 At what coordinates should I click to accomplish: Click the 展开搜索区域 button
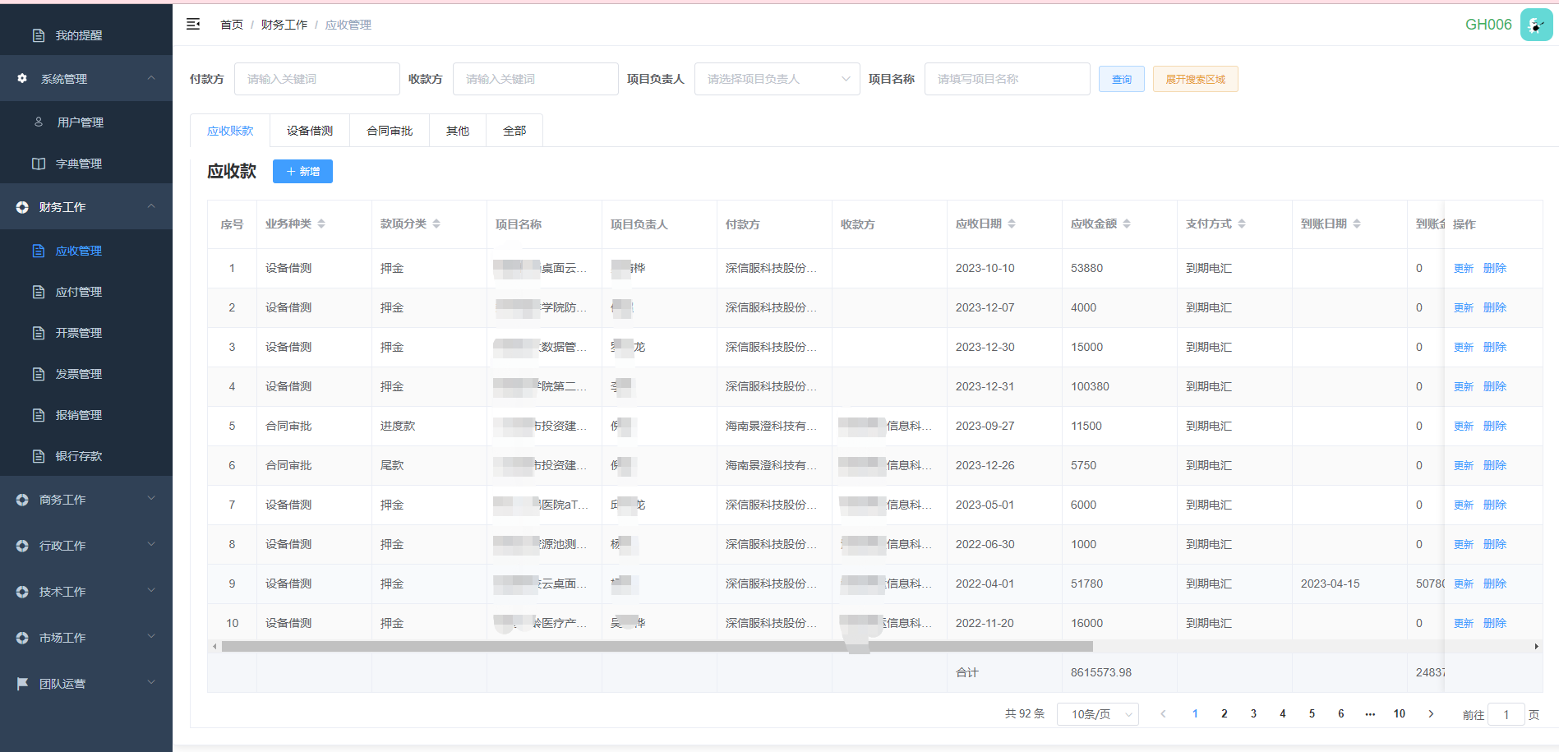(x=1196, y=79)
